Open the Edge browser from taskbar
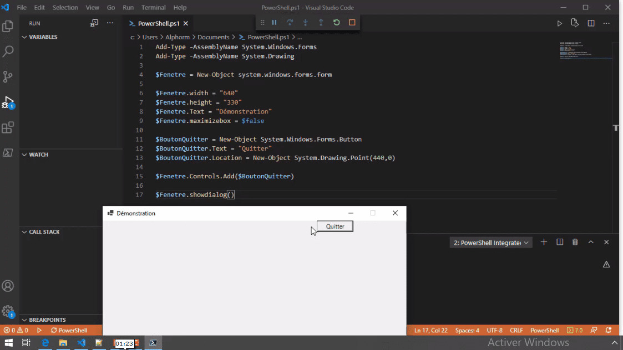The width and height of the screenshot is (623, 350). click(x=45, y=342)
